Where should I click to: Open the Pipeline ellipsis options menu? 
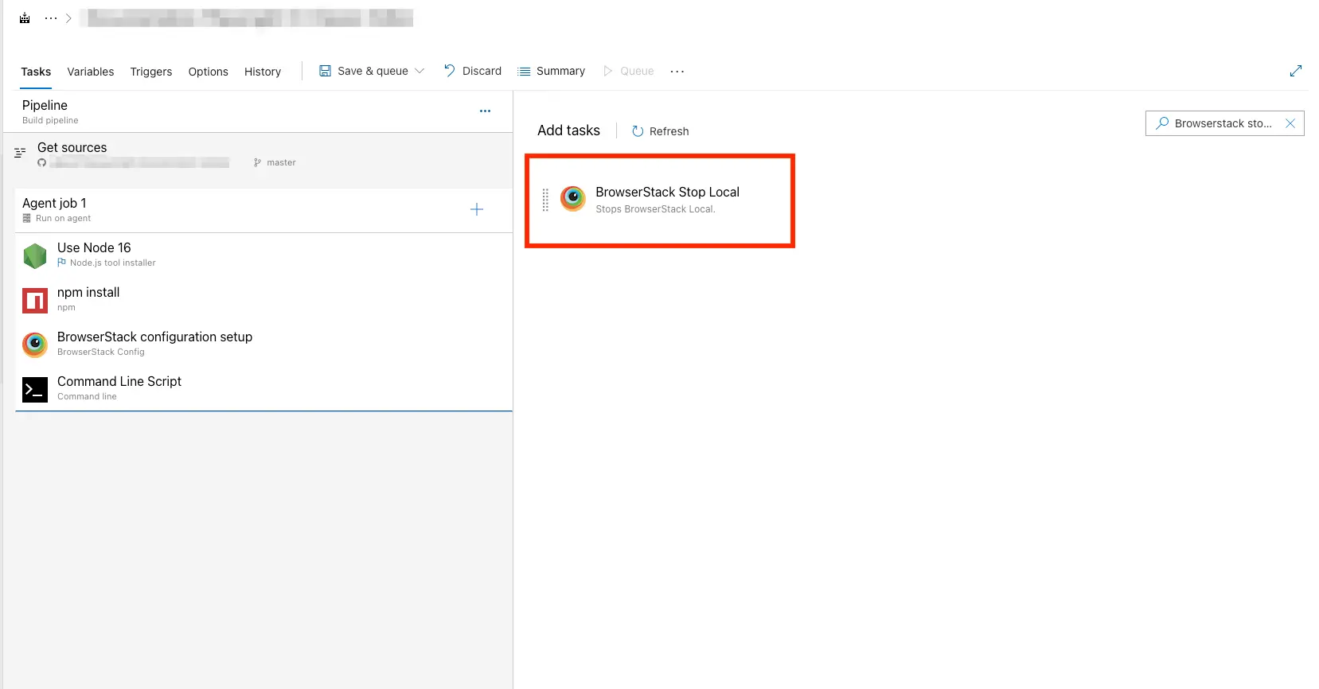(485, 111)
